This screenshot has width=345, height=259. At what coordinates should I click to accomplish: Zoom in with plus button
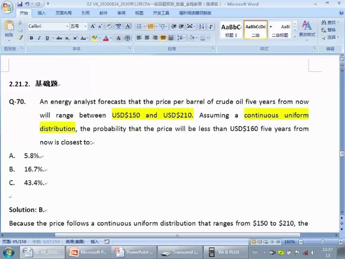click(341, 242)
